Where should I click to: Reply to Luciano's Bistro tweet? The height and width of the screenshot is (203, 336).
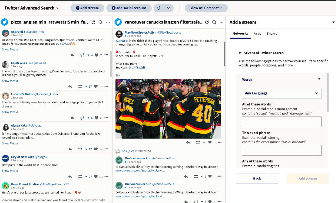[72, 118]
